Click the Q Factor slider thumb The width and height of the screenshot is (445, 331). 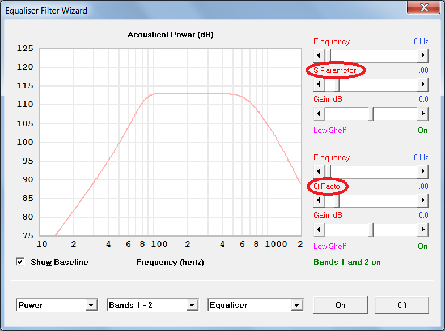(x=337, y=200)
